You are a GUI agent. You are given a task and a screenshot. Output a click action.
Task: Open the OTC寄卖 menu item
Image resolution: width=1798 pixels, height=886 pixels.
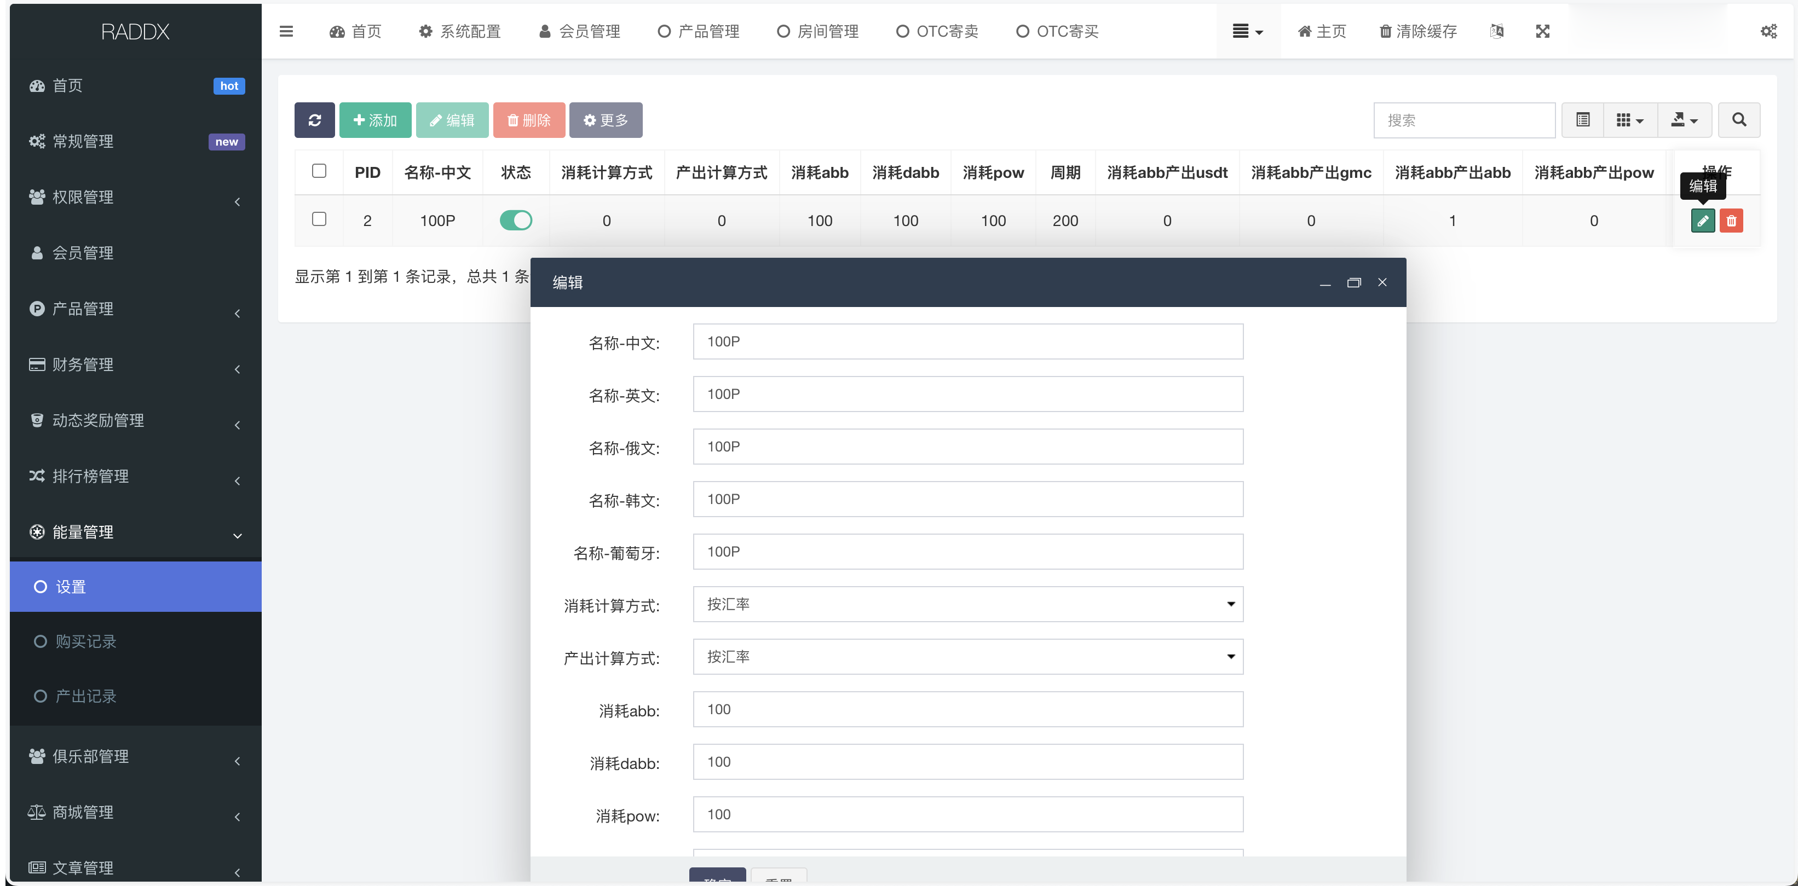click(x=937, y=31)
